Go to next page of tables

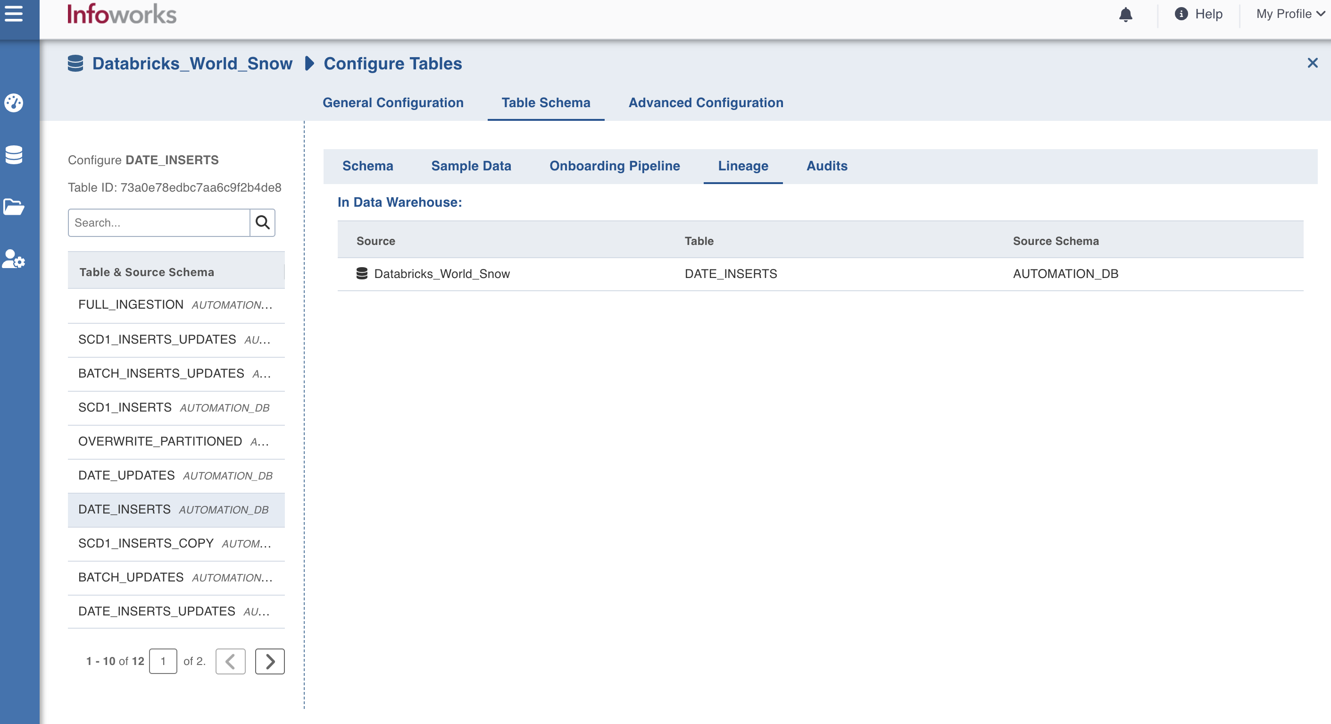point(270,661)
